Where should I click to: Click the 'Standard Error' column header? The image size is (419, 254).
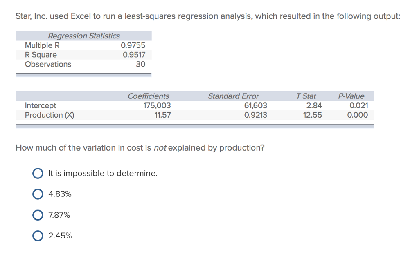click(x=233, y=96)
